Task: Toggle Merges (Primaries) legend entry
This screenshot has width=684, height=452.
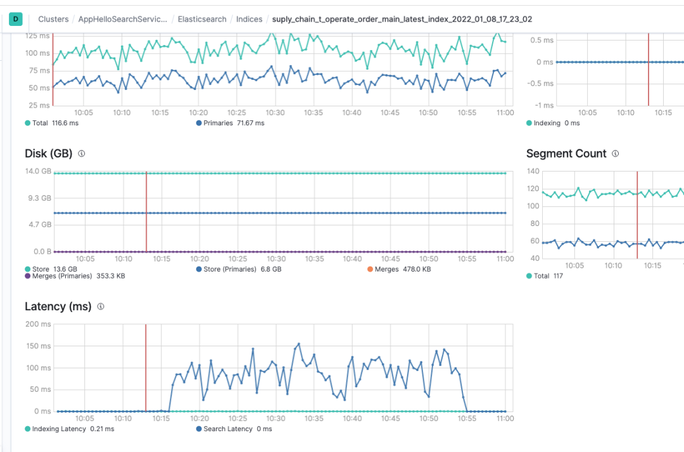Action: tap(74, 276)
